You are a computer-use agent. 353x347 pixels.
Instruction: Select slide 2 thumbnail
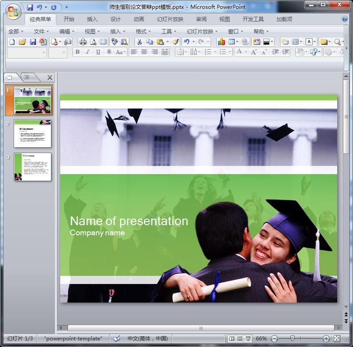pyautogui.click(x=33, y=134)
